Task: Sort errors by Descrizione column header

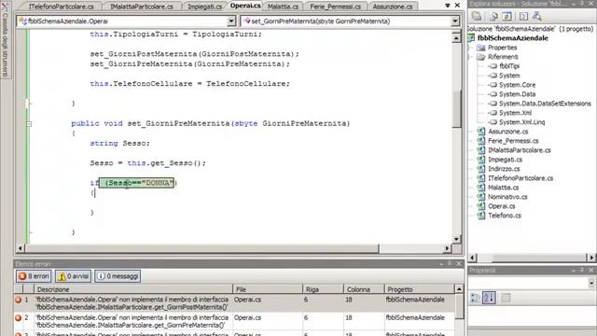Action: (133, 289)
